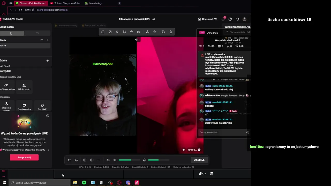331x186 pixels.
Task: Click the dashboard.kick.com address bar
Action: click(52, 10)
